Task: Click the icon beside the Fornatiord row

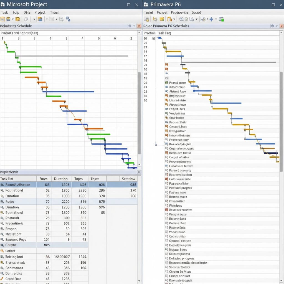Action: [x=2, y=190]
